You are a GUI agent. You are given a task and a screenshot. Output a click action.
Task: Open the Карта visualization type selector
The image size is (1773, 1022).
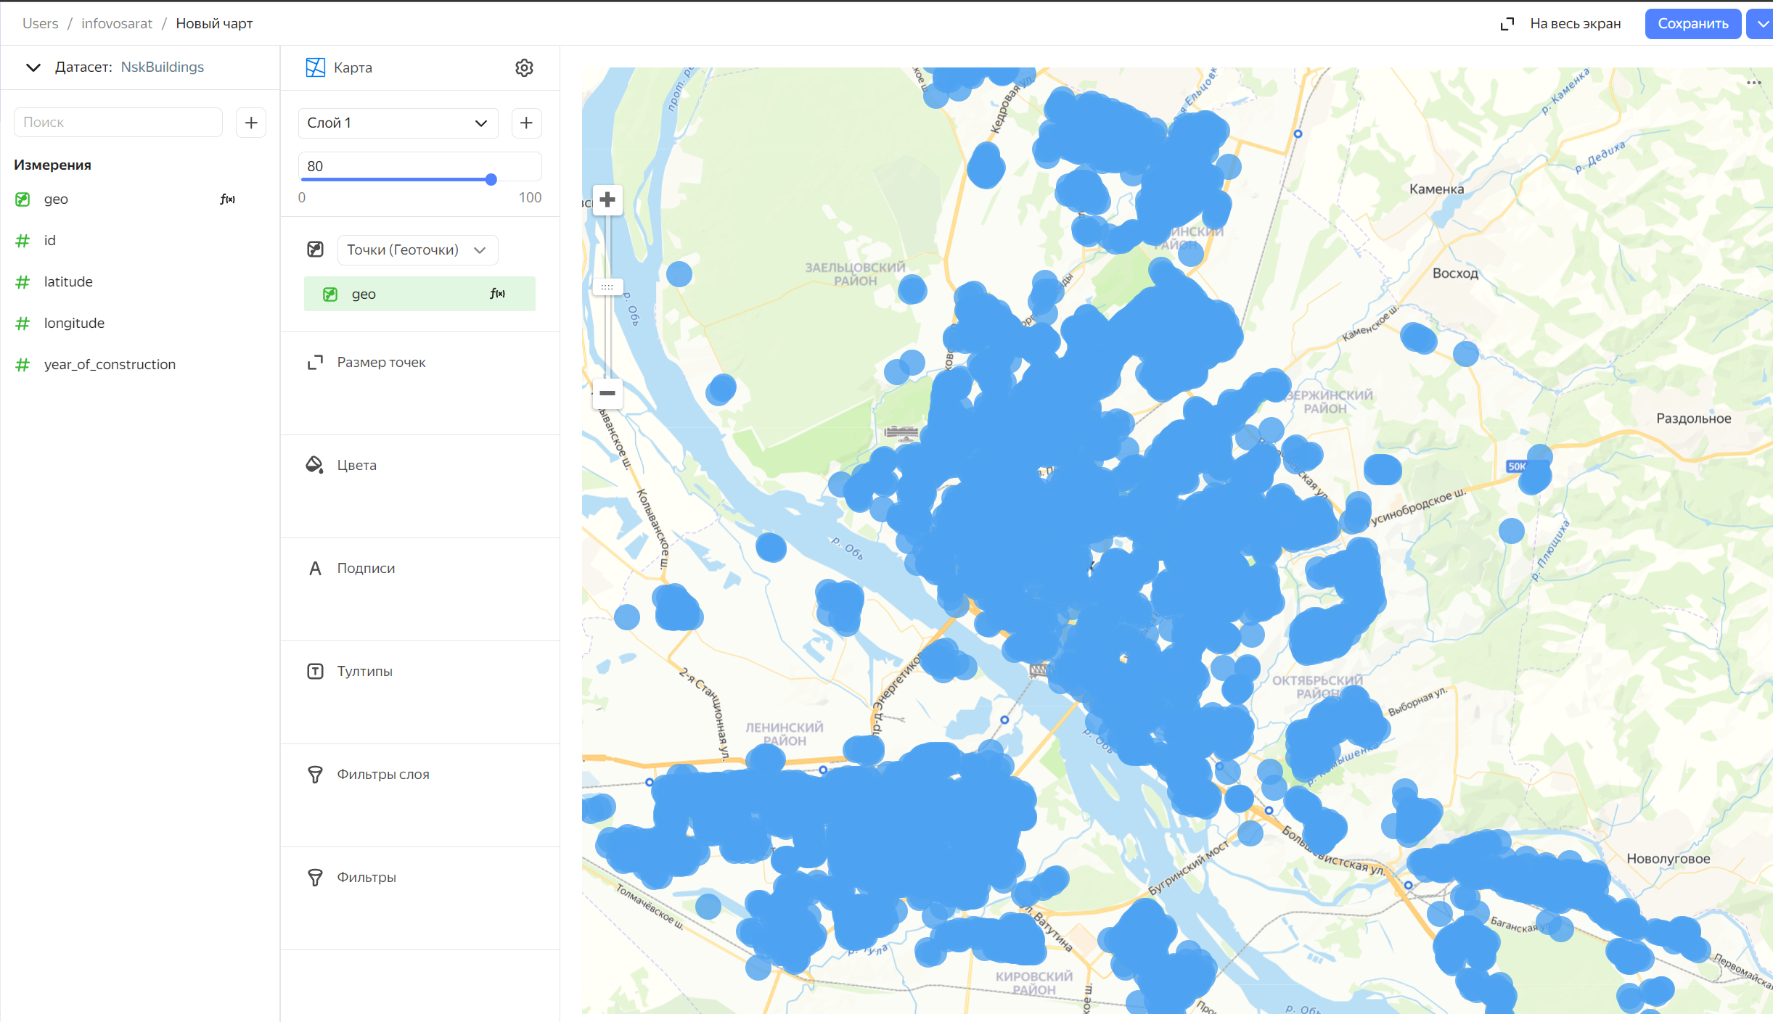340,67
